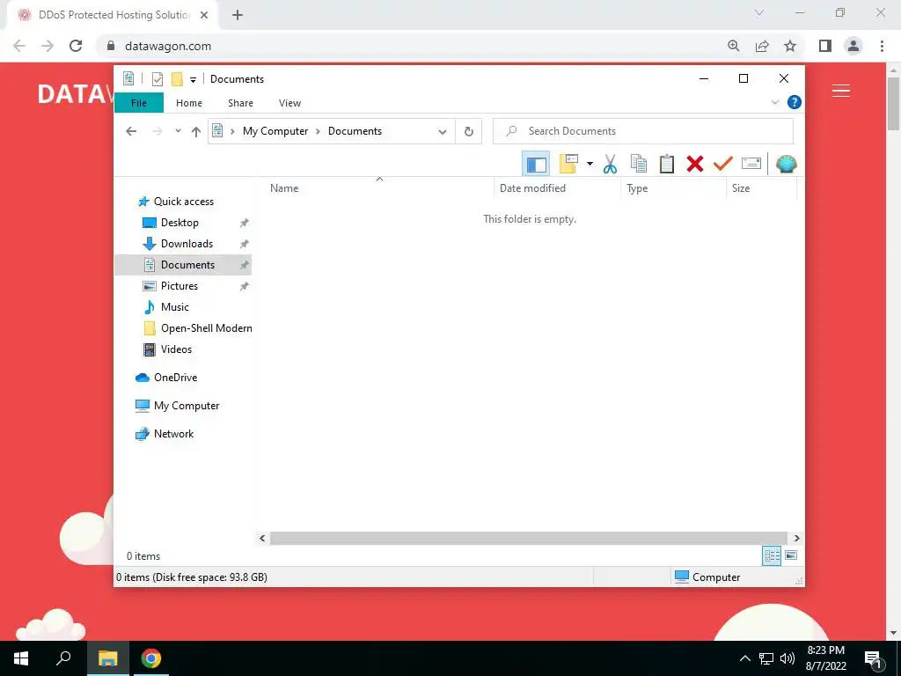
Task: Expand the address bar history dropdown
Action: [x=442, y=132]
